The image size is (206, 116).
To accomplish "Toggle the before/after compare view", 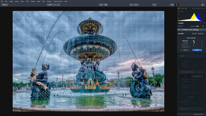I will 106,5.
